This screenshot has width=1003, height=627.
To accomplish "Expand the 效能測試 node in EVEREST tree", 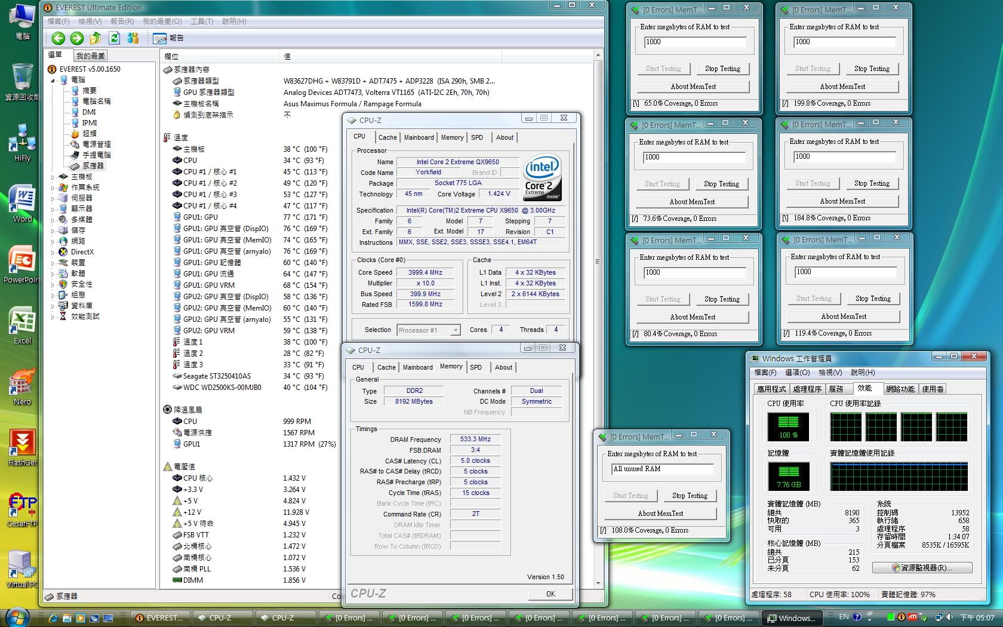I will [53, 316].
